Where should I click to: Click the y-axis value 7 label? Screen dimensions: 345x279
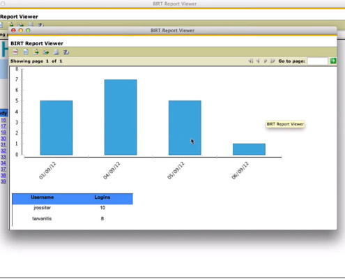tap(17, 80)
